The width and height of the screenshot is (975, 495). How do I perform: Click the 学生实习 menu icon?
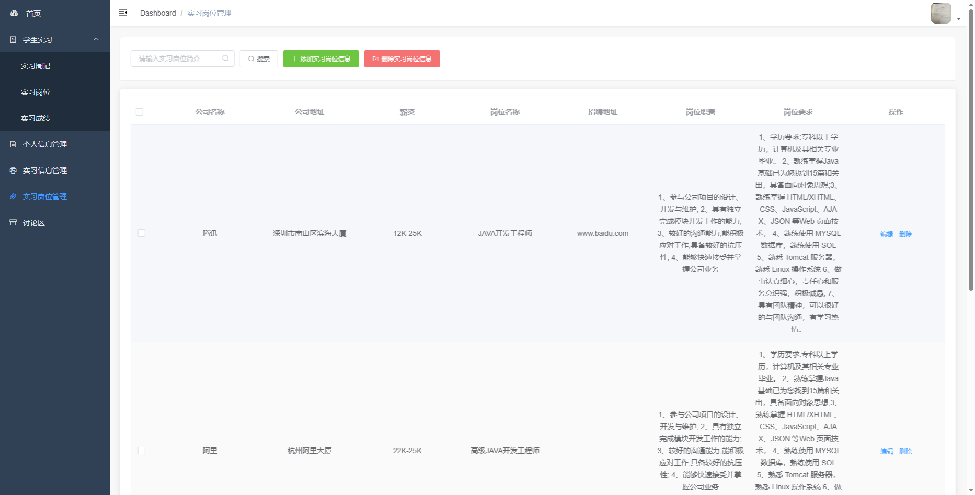(x=13, y=40)
